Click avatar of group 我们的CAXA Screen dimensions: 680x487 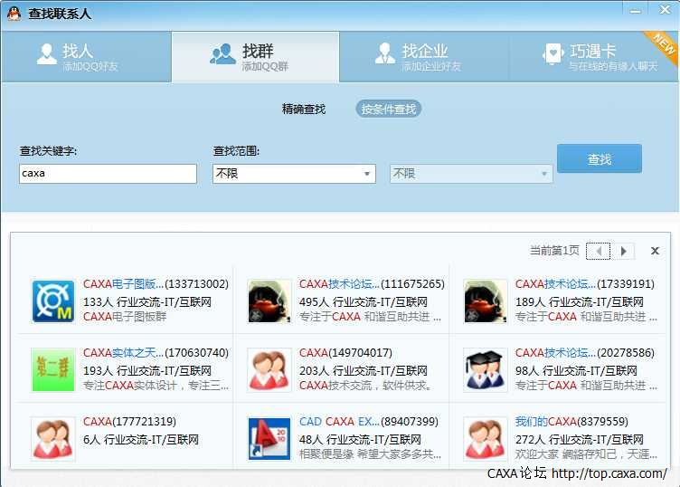tap(486, 439)
